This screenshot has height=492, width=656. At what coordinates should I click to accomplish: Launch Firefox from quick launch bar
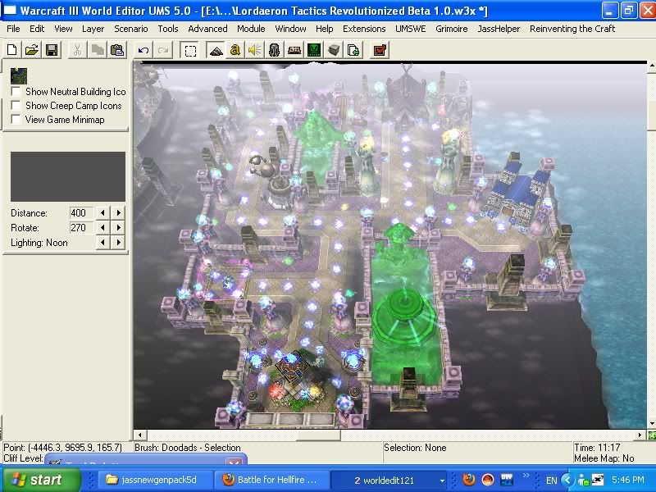coord(468,480)
